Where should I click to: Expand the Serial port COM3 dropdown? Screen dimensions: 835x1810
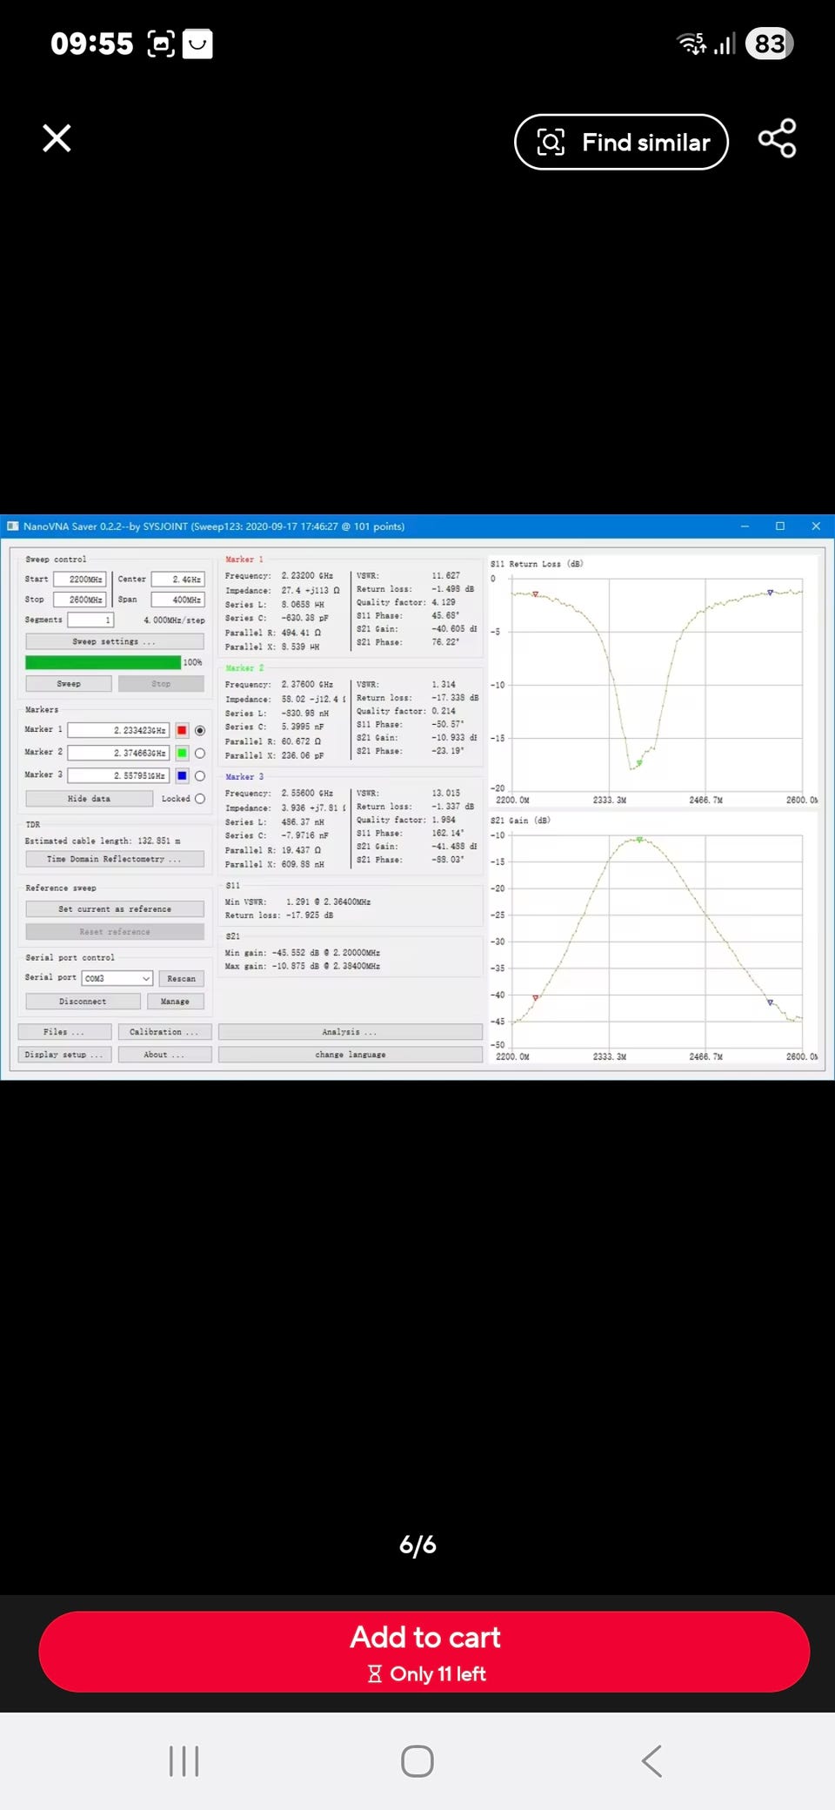click(x=117, y=978)
